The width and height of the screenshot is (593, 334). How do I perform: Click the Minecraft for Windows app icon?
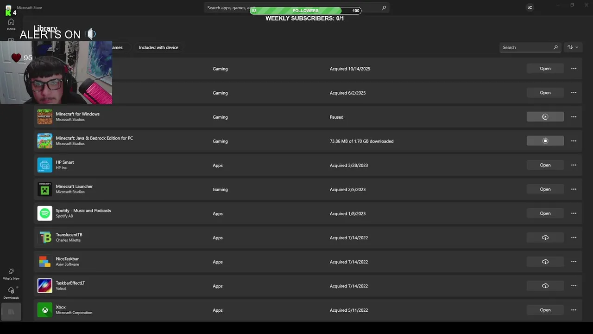click(x=45, y=117)
